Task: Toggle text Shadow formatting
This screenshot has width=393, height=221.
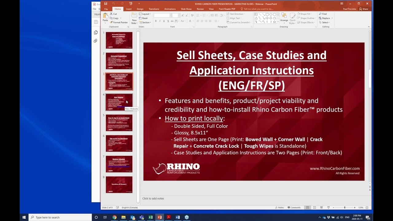Action: tap(168, 21)
